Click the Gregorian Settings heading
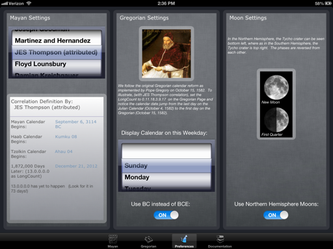 tap(144, 18)
